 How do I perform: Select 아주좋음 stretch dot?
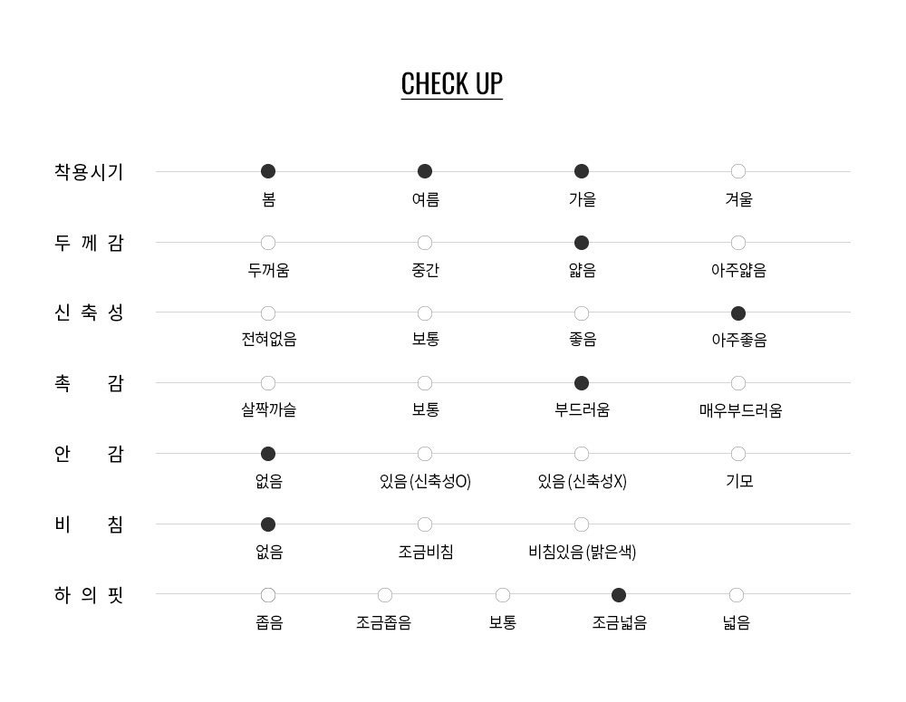click(x=738, y=313)
